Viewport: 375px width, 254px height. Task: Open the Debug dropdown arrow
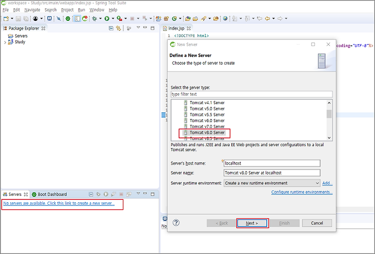(x=100, y=18)
